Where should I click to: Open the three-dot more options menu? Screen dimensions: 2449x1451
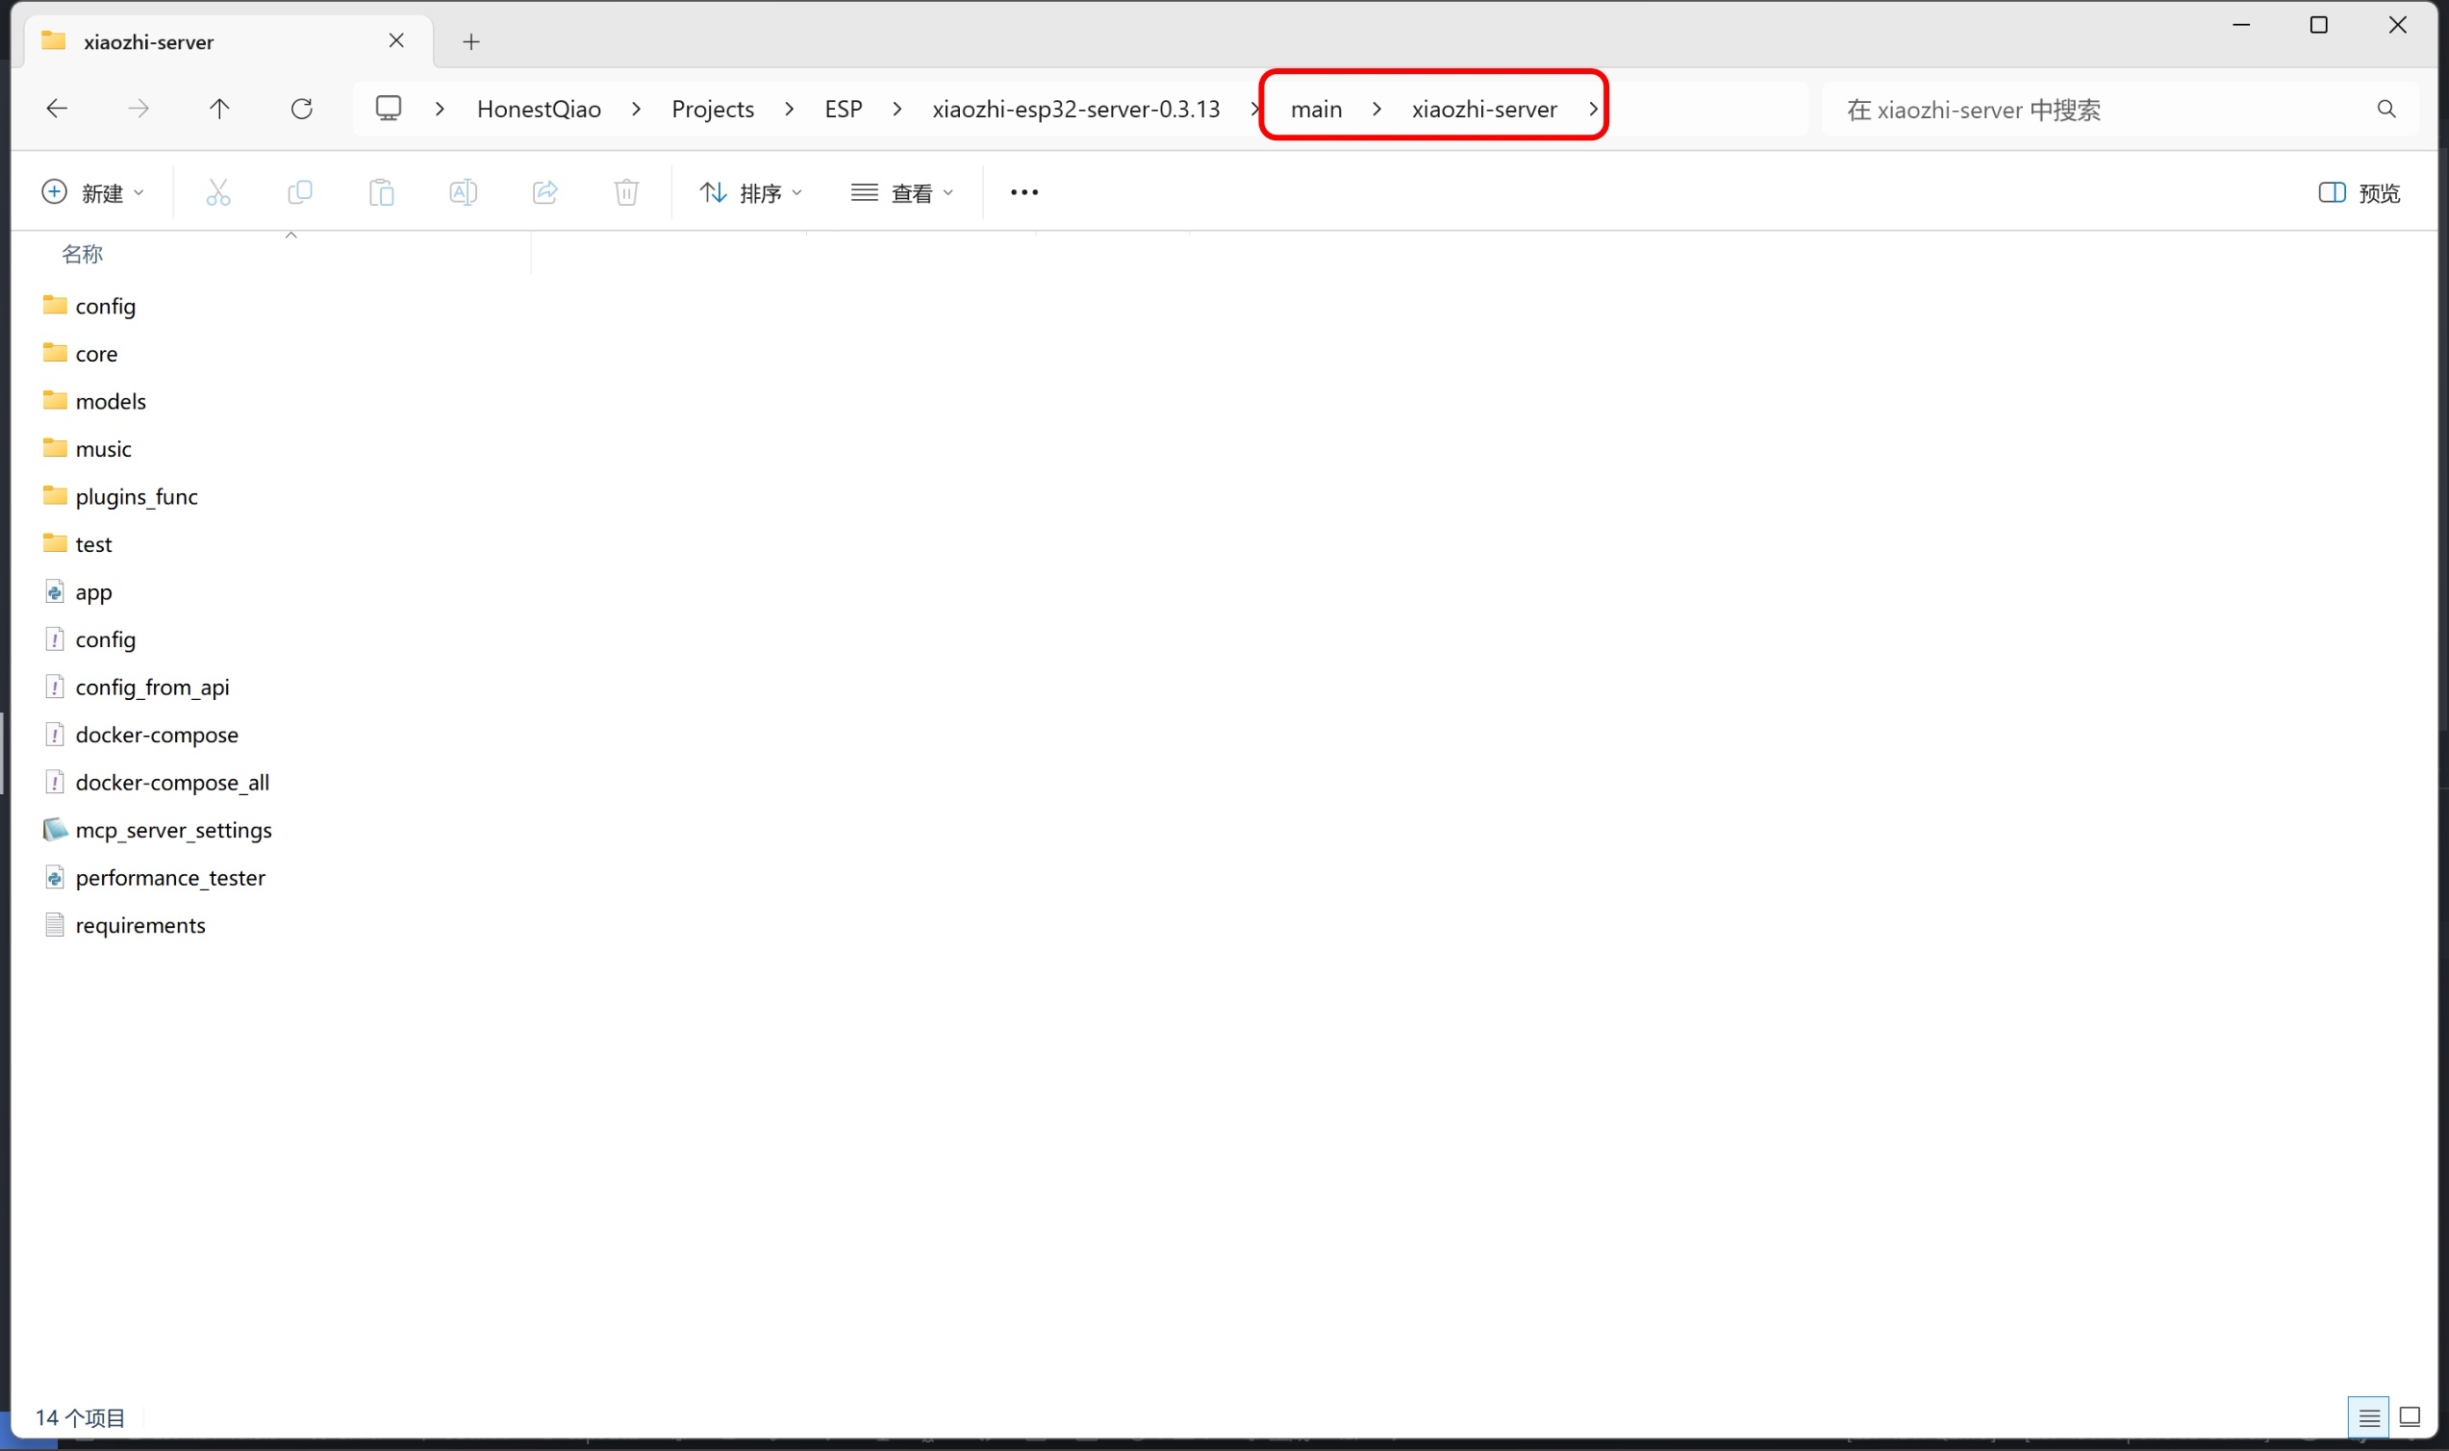click(x=1024, y=192)
